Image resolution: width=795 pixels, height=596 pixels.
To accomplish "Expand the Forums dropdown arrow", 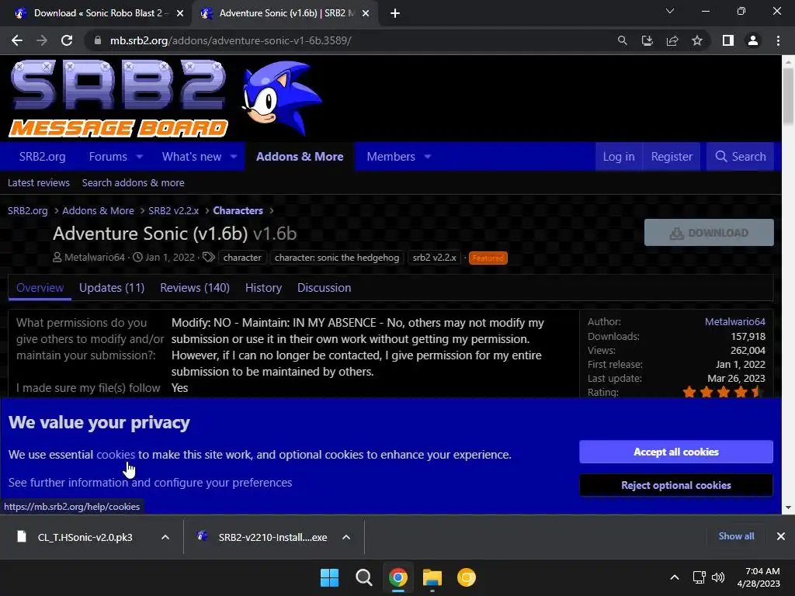I will tap(140, 157).
